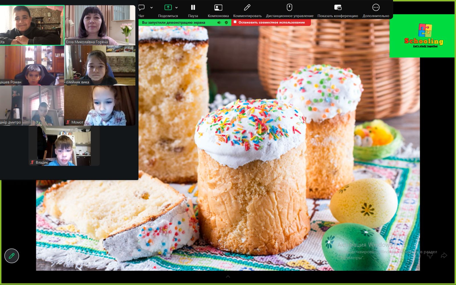456x285 pixels.
Task: Open the Чат (Chat) panel
Action: (x=142, y=10)
